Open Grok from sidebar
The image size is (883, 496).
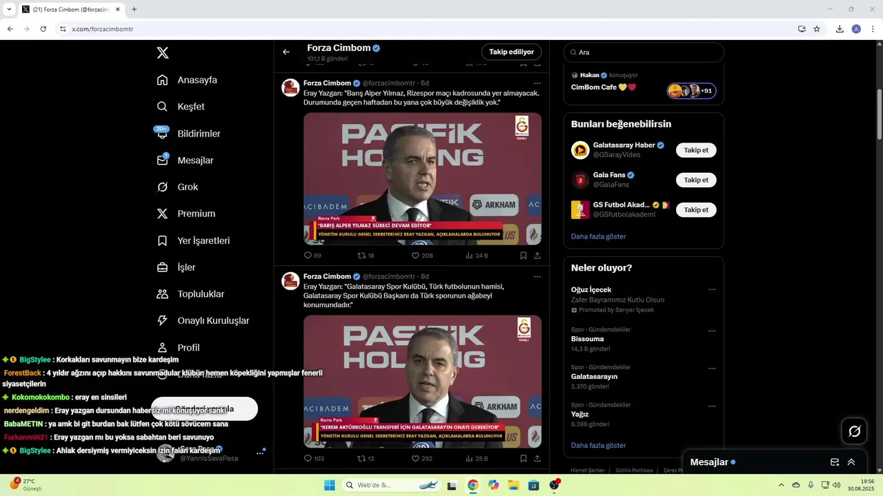click(177, 187)
